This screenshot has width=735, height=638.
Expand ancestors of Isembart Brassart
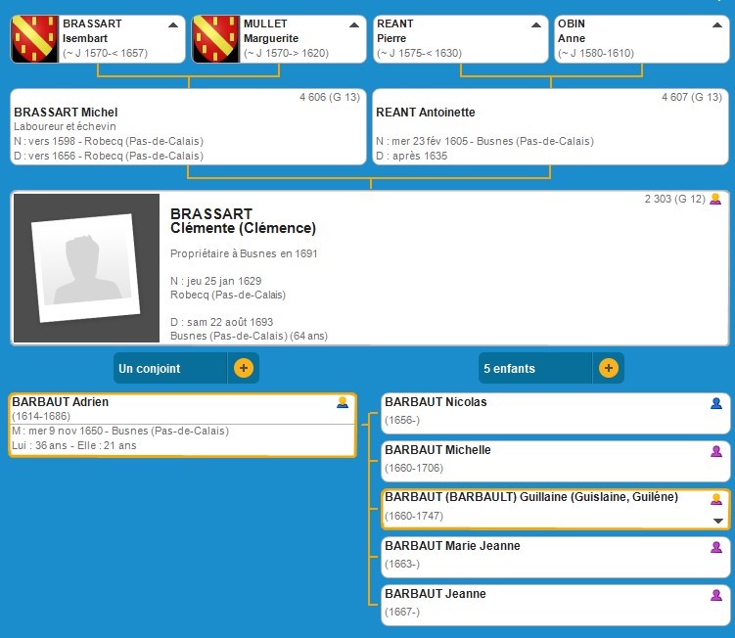[173, 24]
